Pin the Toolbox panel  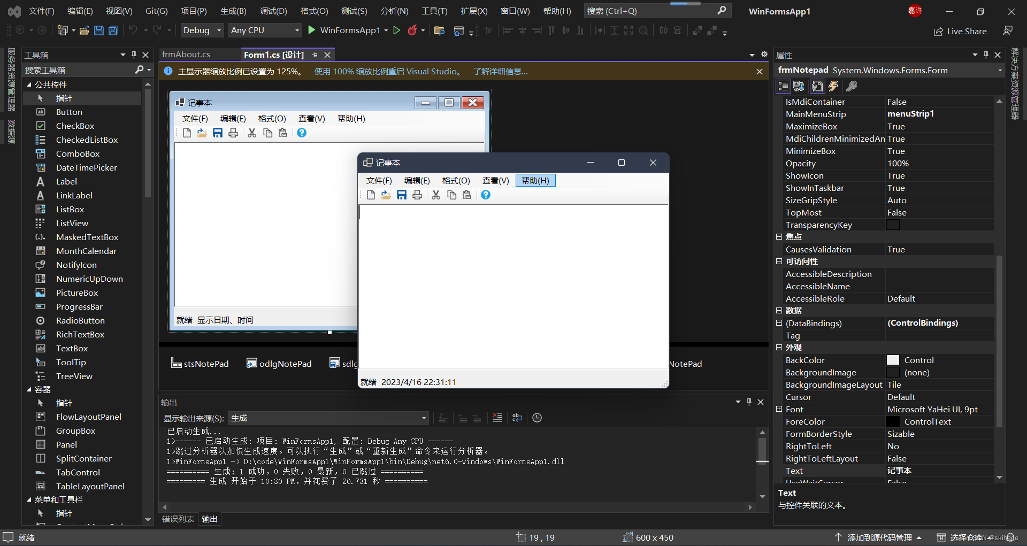[x=134, y=55]
